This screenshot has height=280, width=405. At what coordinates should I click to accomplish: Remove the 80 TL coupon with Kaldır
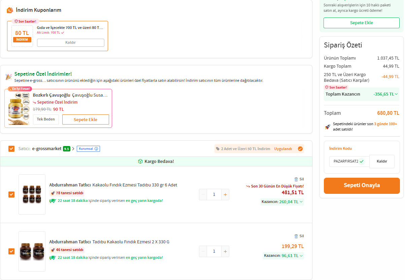click(x=71, y=43)
